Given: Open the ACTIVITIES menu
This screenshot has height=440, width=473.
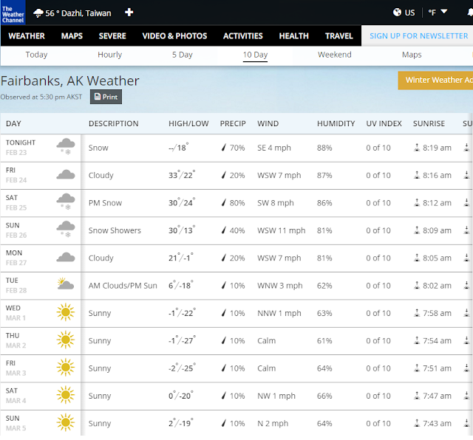Looking at the screenshot, I should pos(243,36).
